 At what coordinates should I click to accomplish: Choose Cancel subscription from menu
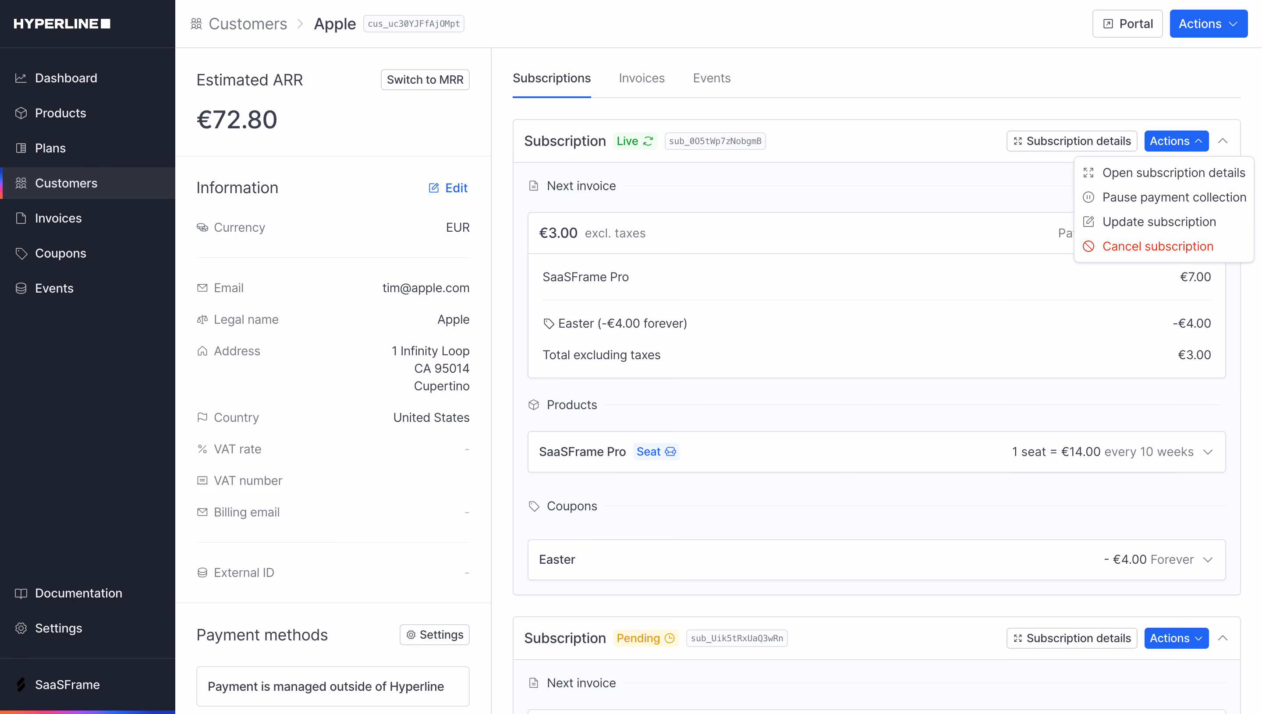pos(1158,246)
